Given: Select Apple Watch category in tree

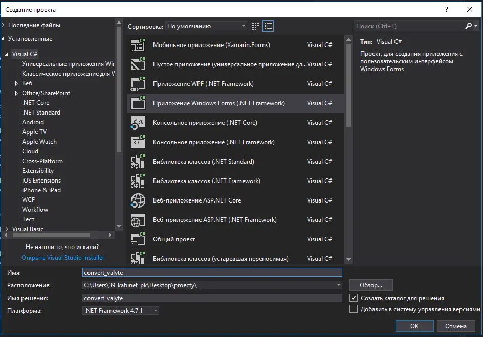Looking at the screenshot, I should [39, 142].
